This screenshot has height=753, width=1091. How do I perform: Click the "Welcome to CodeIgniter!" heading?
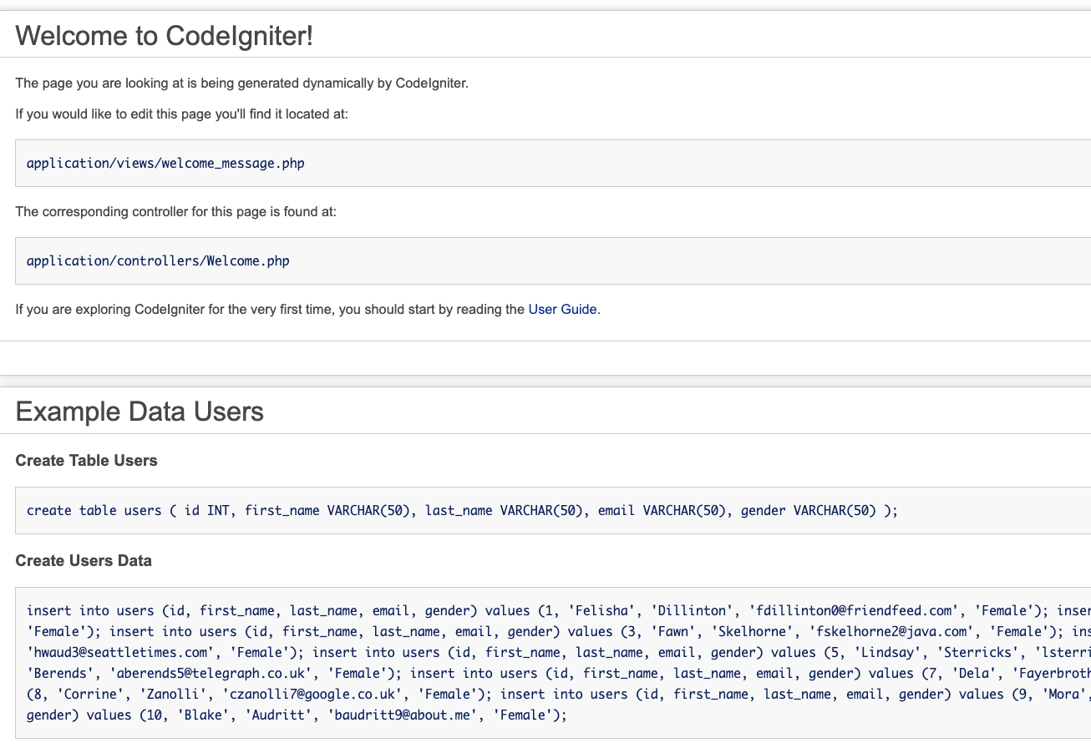165,36
